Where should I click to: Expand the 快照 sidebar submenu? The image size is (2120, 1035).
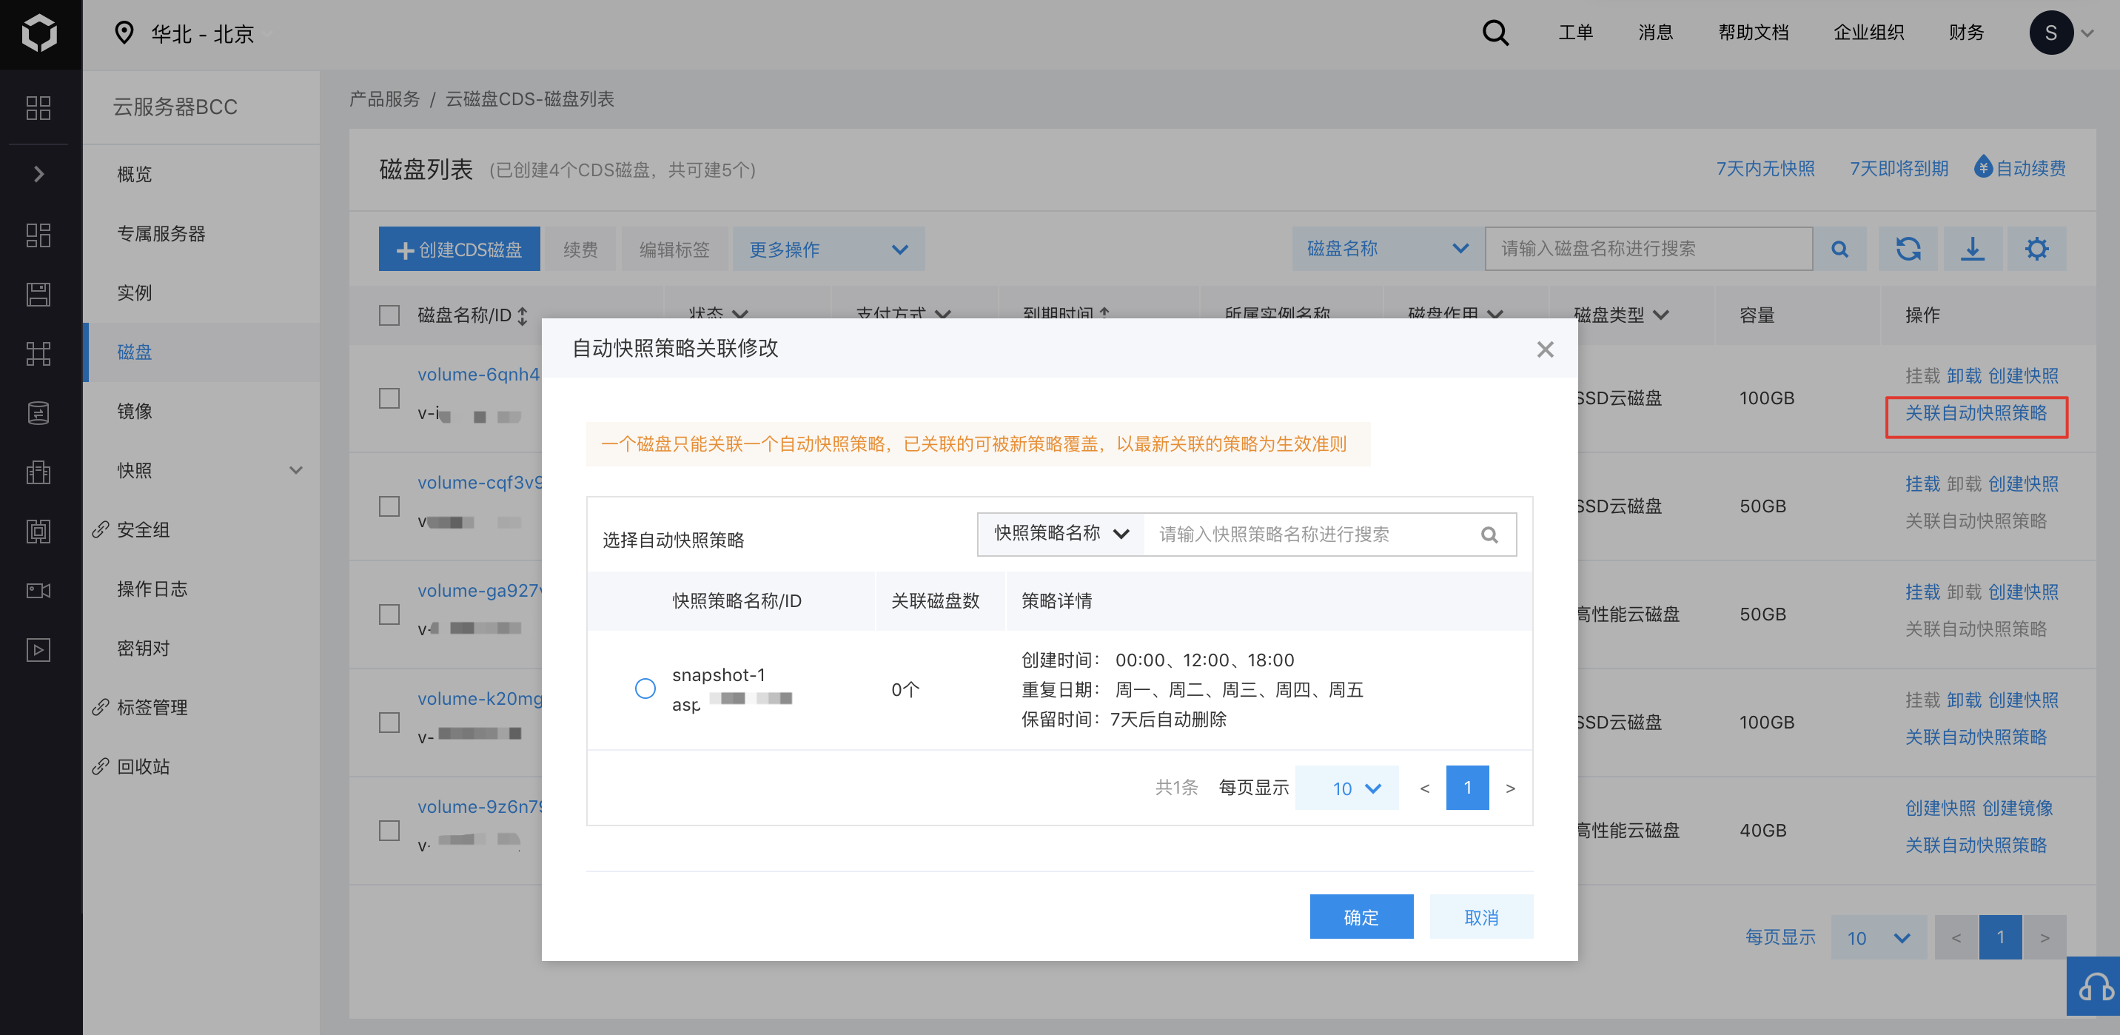click(x=295, y=470)
